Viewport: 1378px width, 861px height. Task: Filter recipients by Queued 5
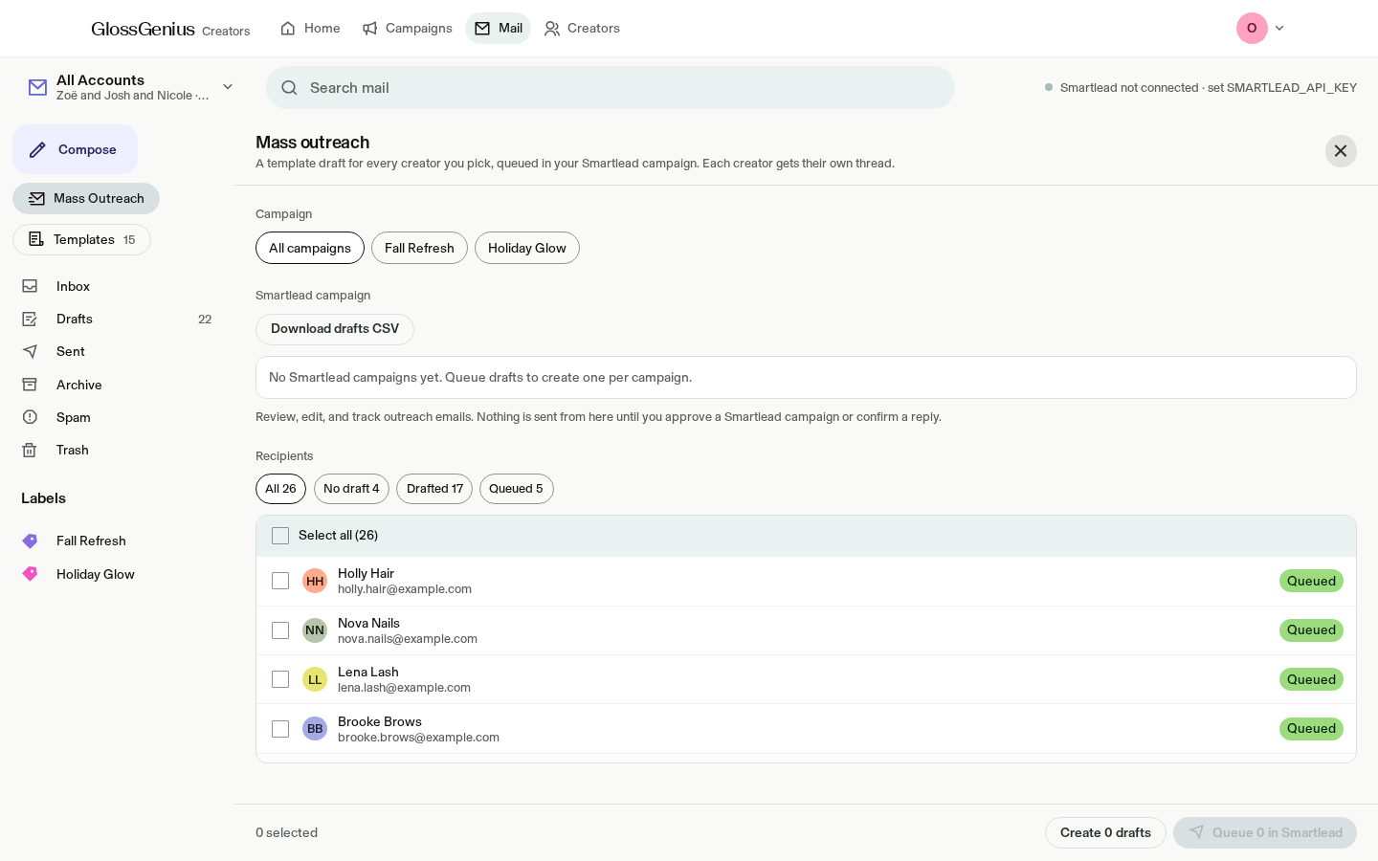point(516,489)
